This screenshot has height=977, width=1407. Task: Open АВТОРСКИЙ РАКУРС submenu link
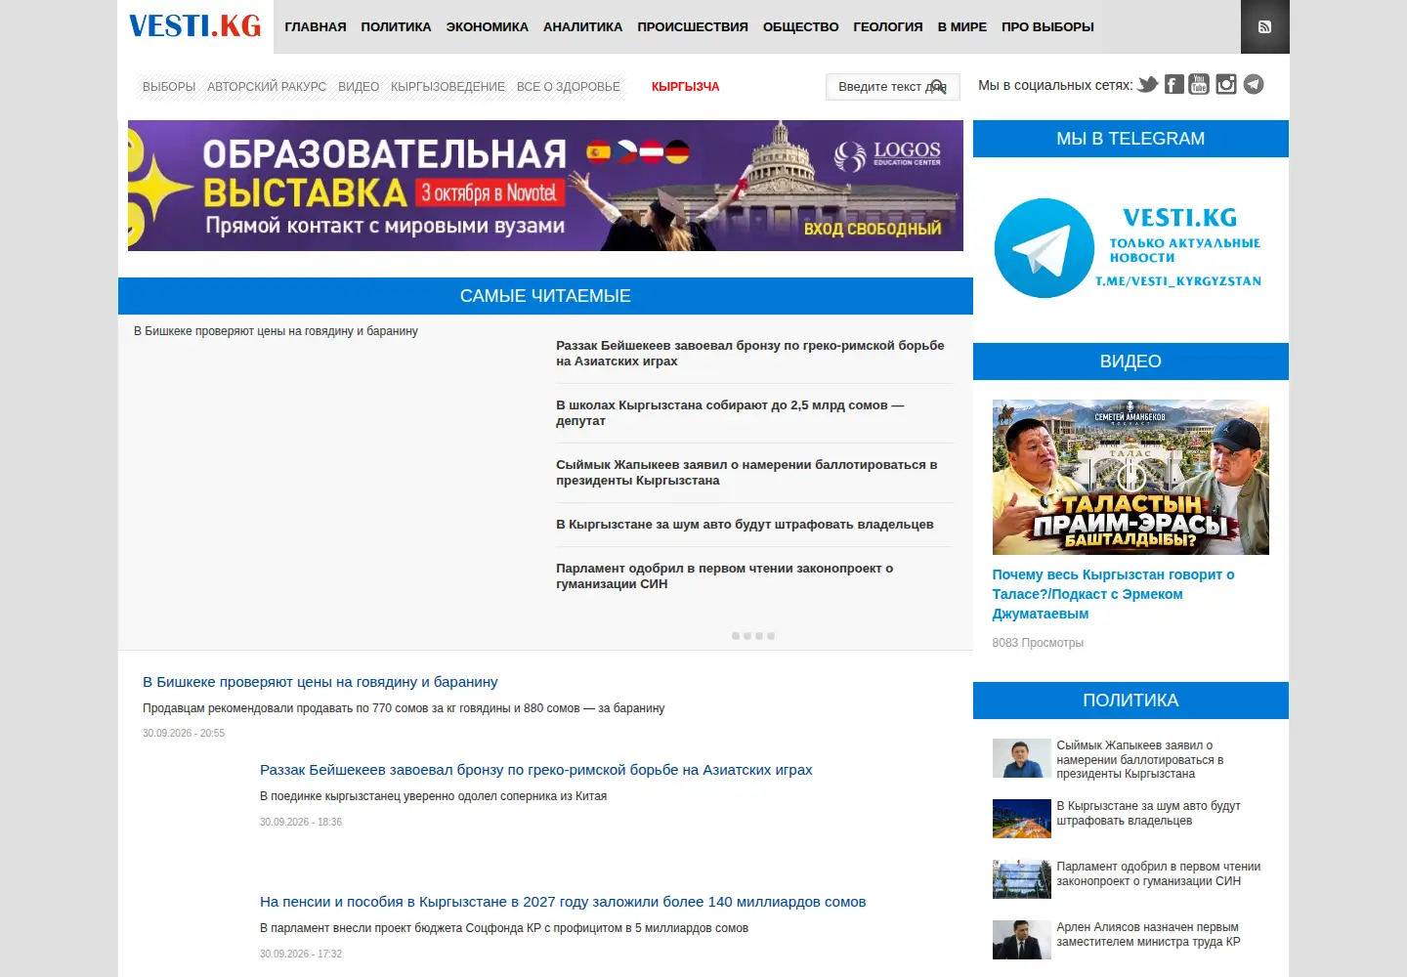(267, 87)
